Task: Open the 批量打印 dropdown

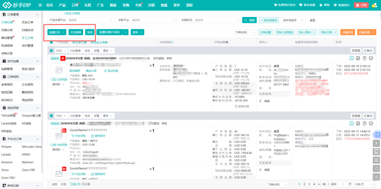Action: 57,32
